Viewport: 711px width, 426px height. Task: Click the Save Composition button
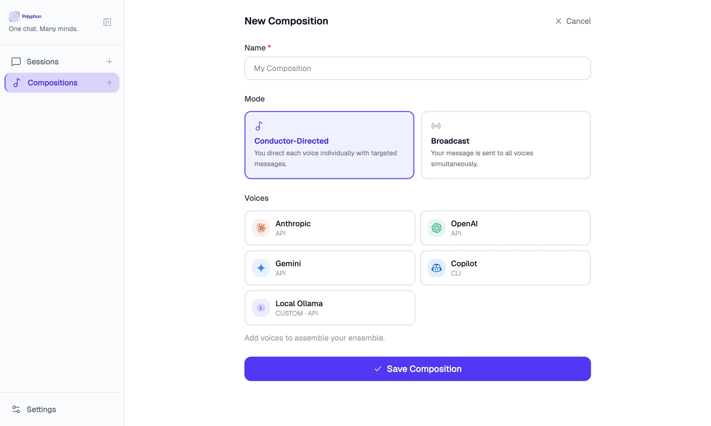click(417, 369)
